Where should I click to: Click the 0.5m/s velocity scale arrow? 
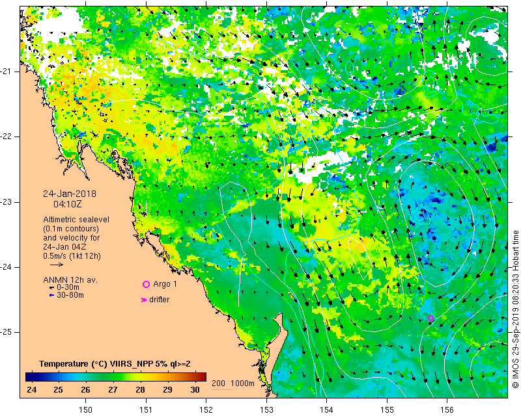click(x=57, y=265)
